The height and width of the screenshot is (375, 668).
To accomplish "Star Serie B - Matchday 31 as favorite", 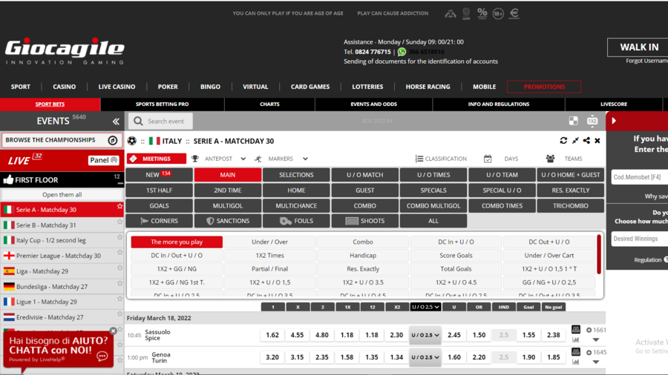I will [119, 225].
